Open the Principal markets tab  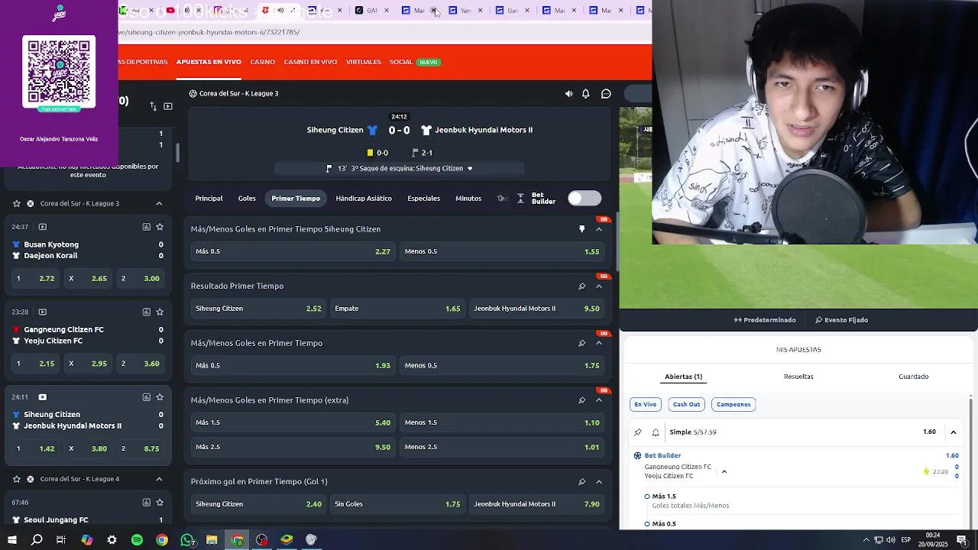pyautogui.click(x=209, y=199)
